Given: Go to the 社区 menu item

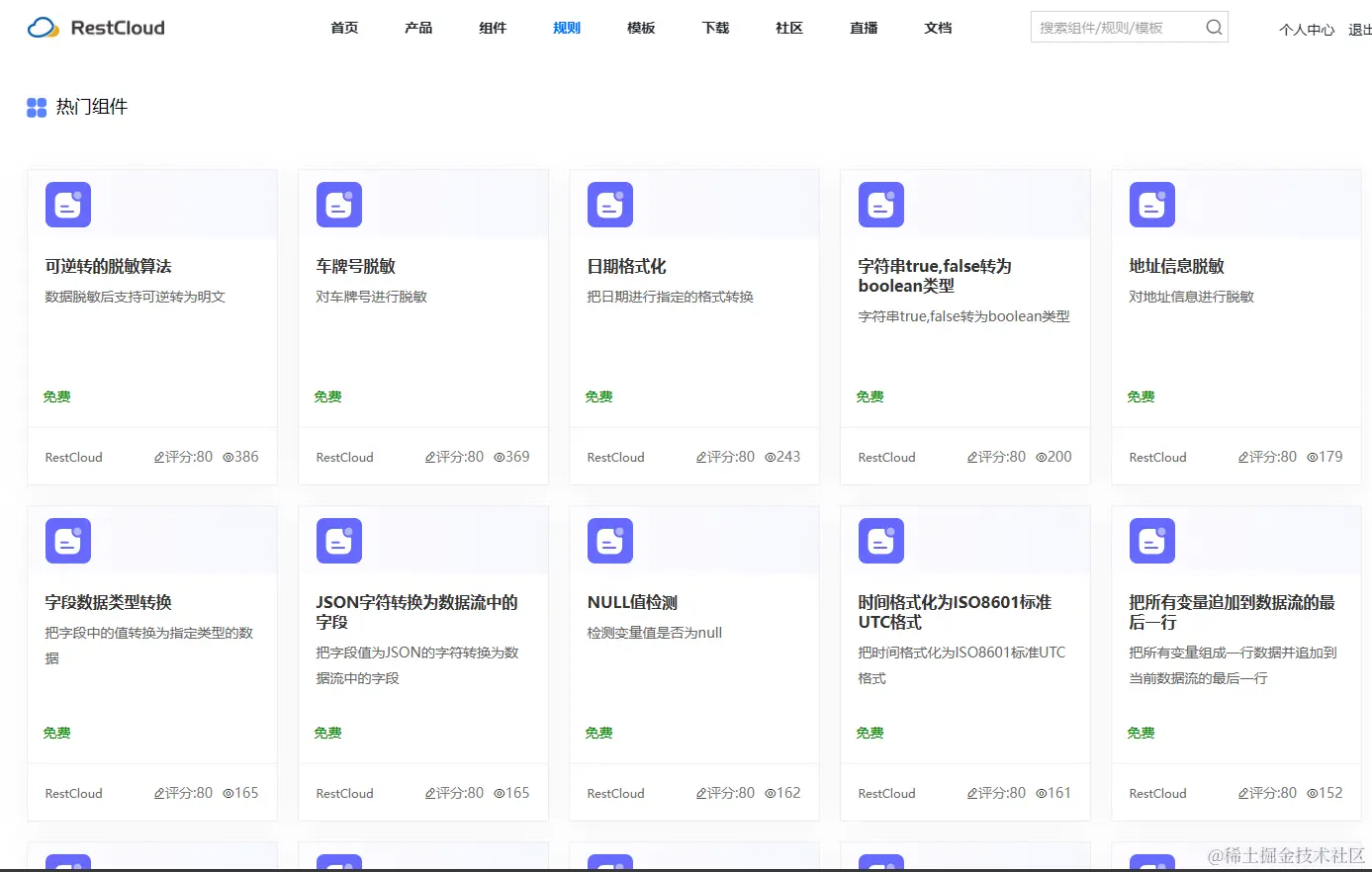Looking at the screenshot, I should click(x=789, y=28).
